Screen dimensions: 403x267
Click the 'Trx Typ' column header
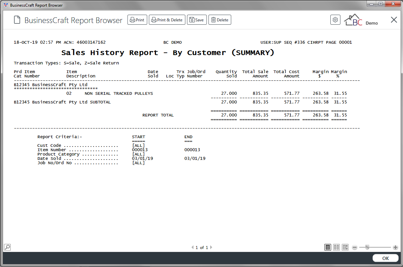tap(181, 74)
